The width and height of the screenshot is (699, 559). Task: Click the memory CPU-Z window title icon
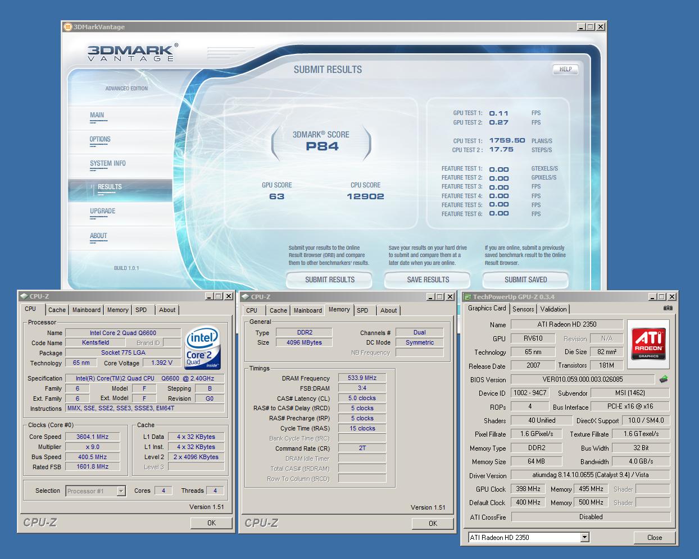(x=245, y=296)
